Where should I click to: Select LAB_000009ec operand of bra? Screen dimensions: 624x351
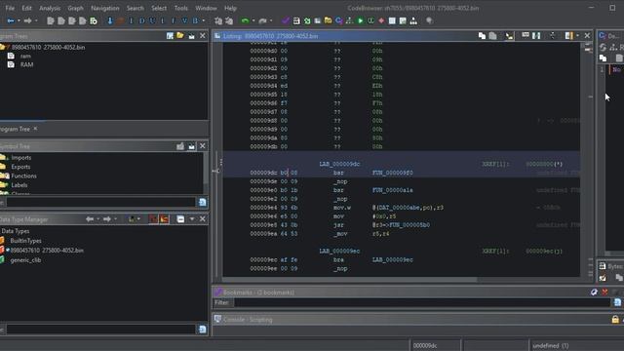coord(392,260)
